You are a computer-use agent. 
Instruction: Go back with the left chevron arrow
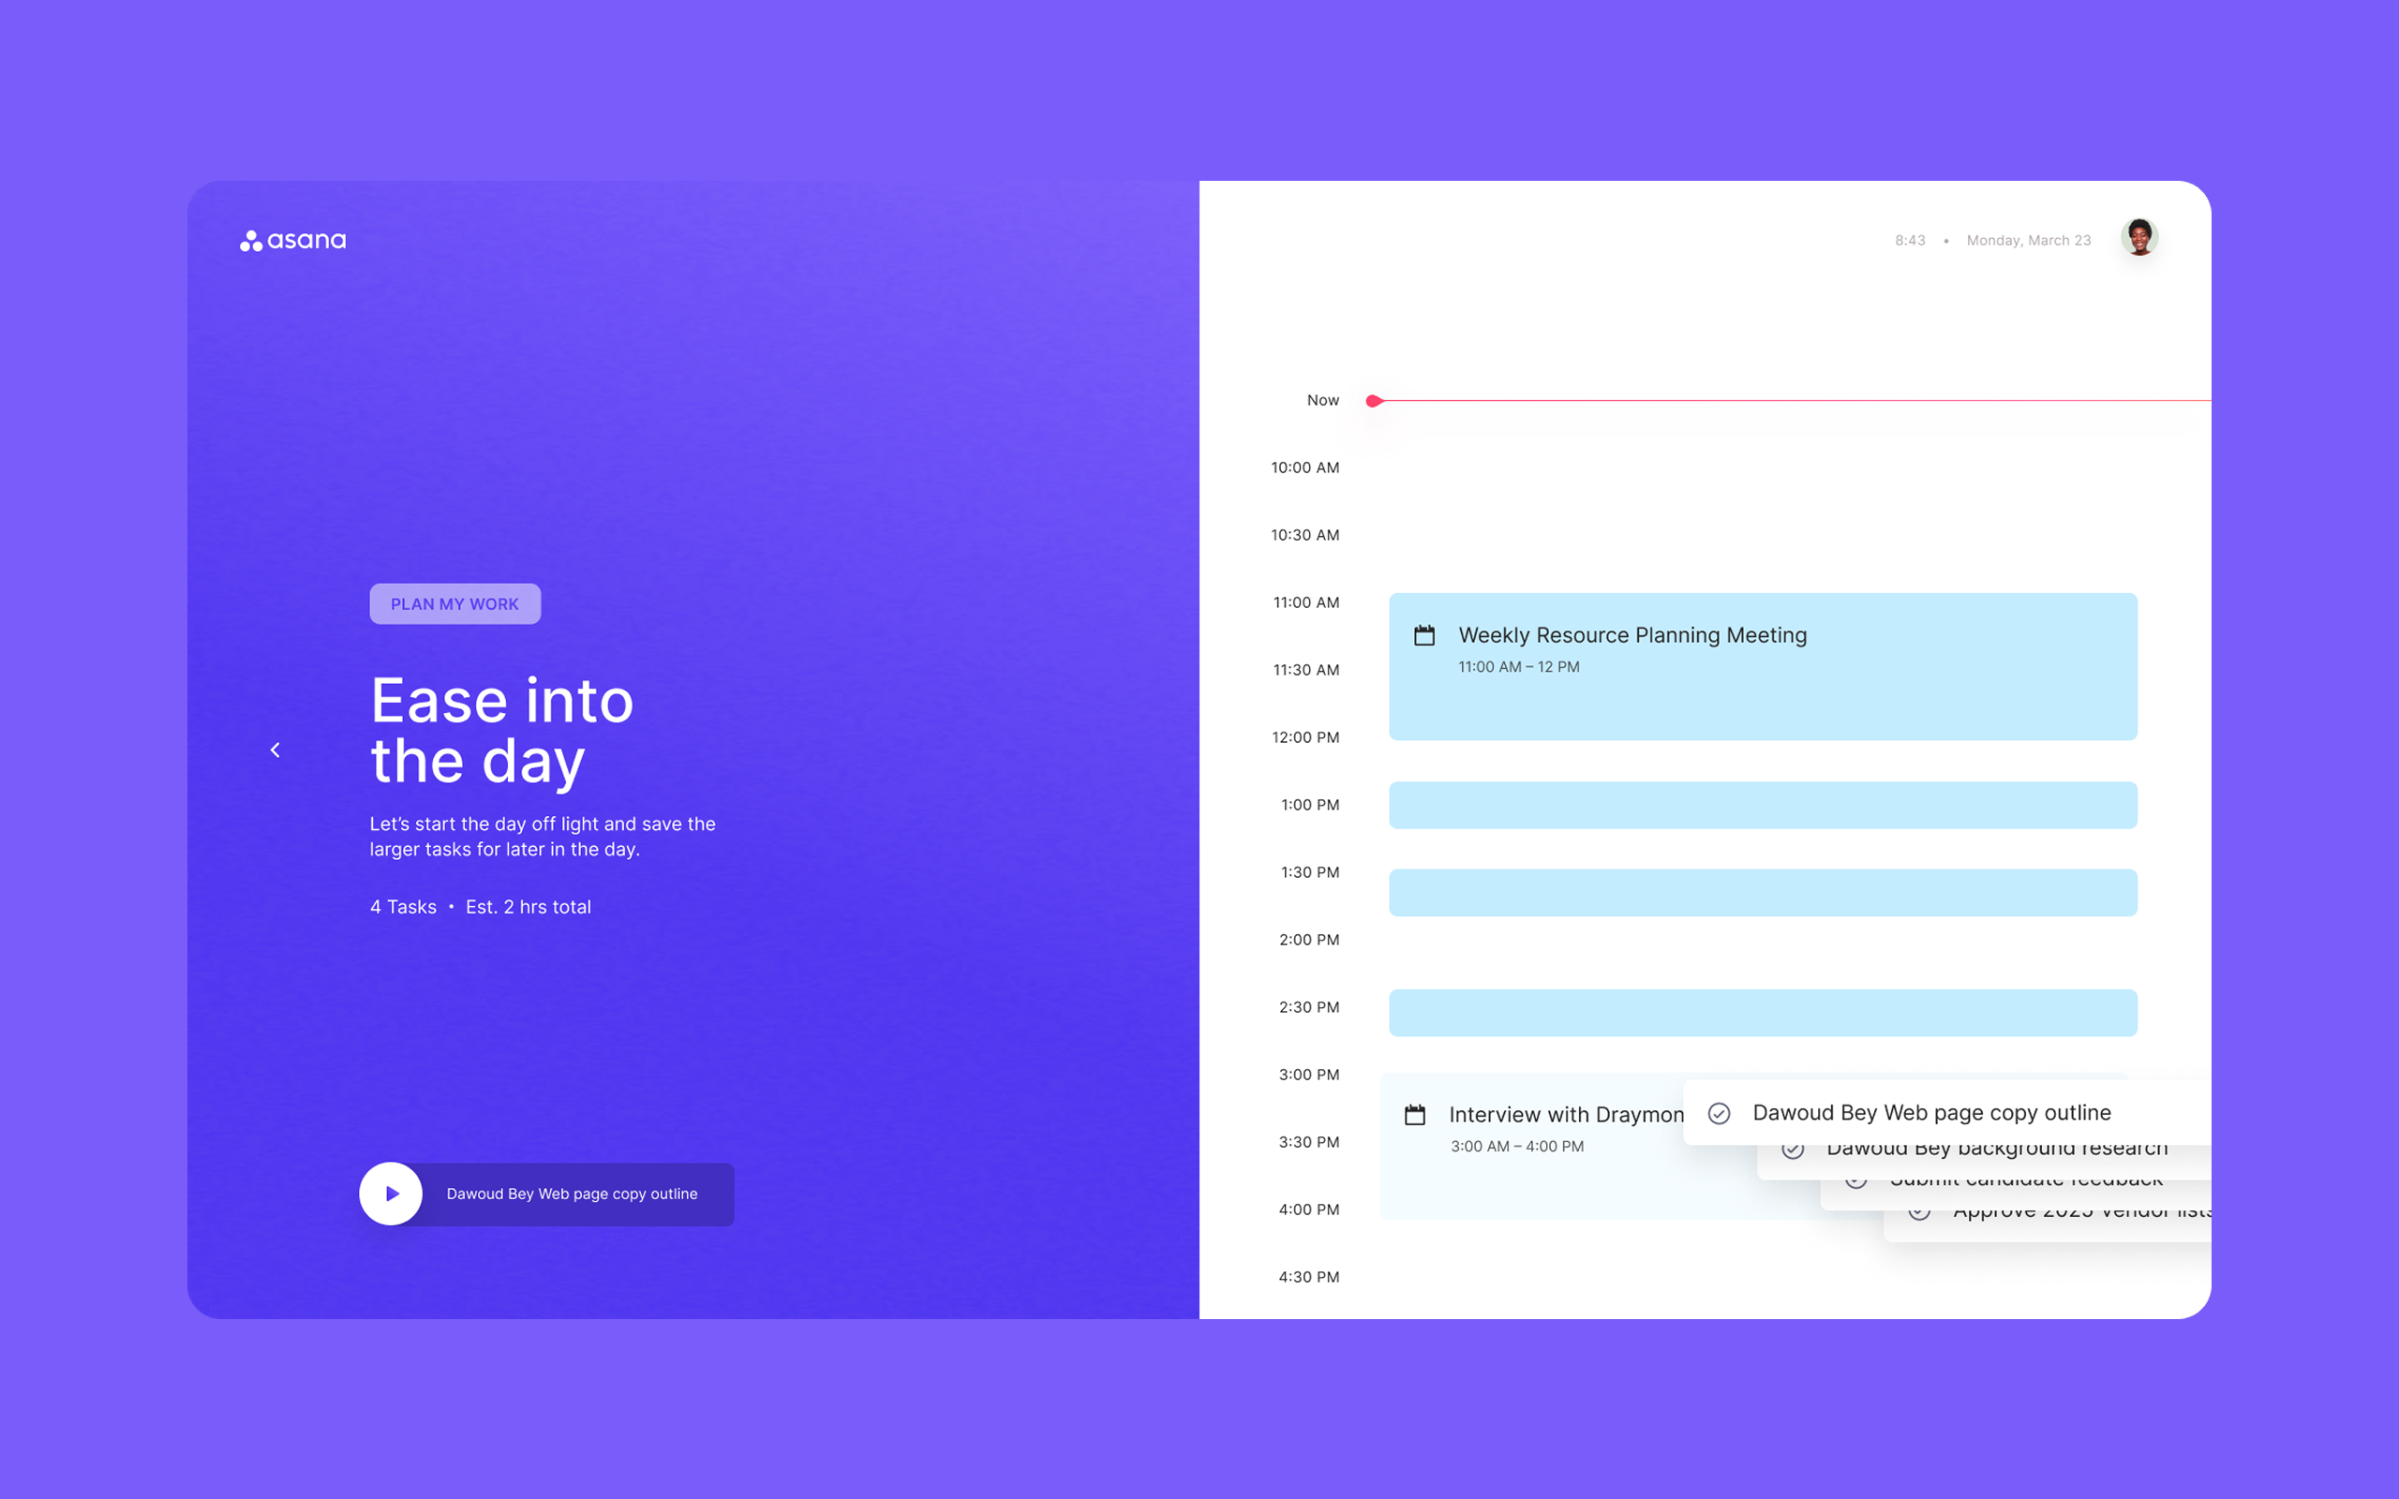[276, 749]
